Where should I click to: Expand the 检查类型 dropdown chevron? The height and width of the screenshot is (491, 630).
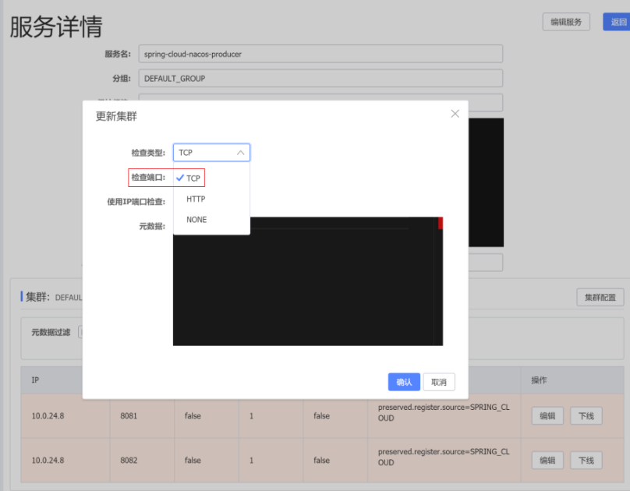[241, 153]
